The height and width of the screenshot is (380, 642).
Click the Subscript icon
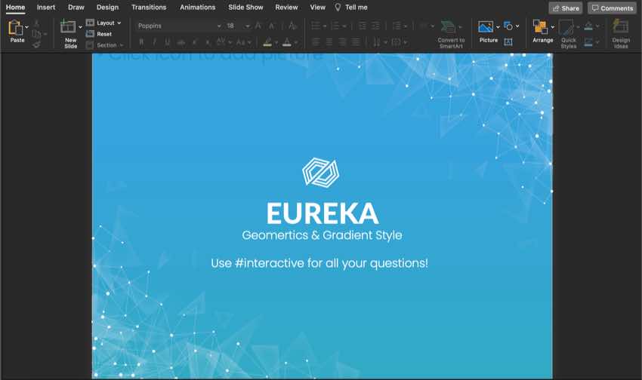(x=208, y=42)
